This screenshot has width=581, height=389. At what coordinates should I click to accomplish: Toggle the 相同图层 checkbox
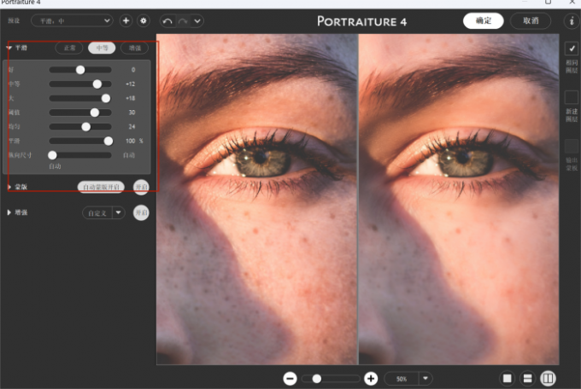pyautogui.click(x=572, y=49)
